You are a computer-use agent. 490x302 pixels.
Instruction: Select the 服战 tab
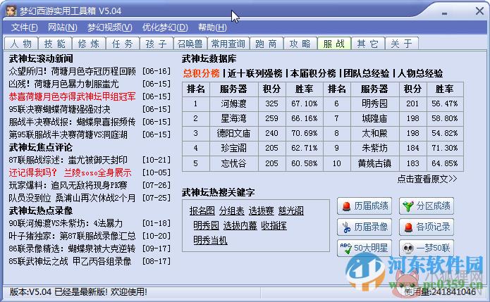pos(334,44)
